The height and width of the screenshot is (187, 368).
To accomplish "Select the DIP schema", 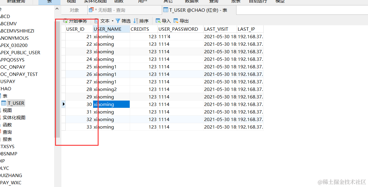I will pyautogui.click(x=2, y=161).
